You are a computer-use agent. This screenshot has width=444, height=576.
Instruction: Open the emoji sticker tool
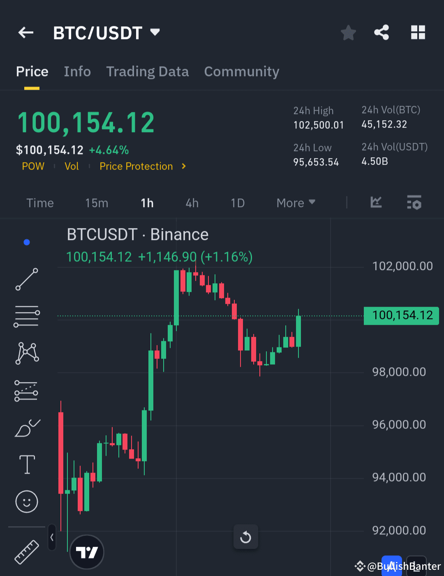[x=26, y=502]
